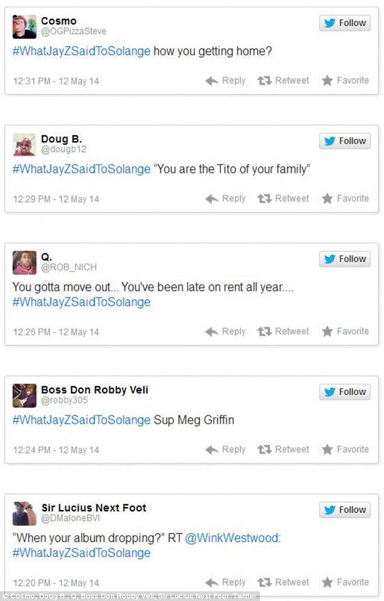The width and height of the screenshot is (384, 601).
Task: Click the hashtag in Q.'s tweet
Action: point(81,301)
